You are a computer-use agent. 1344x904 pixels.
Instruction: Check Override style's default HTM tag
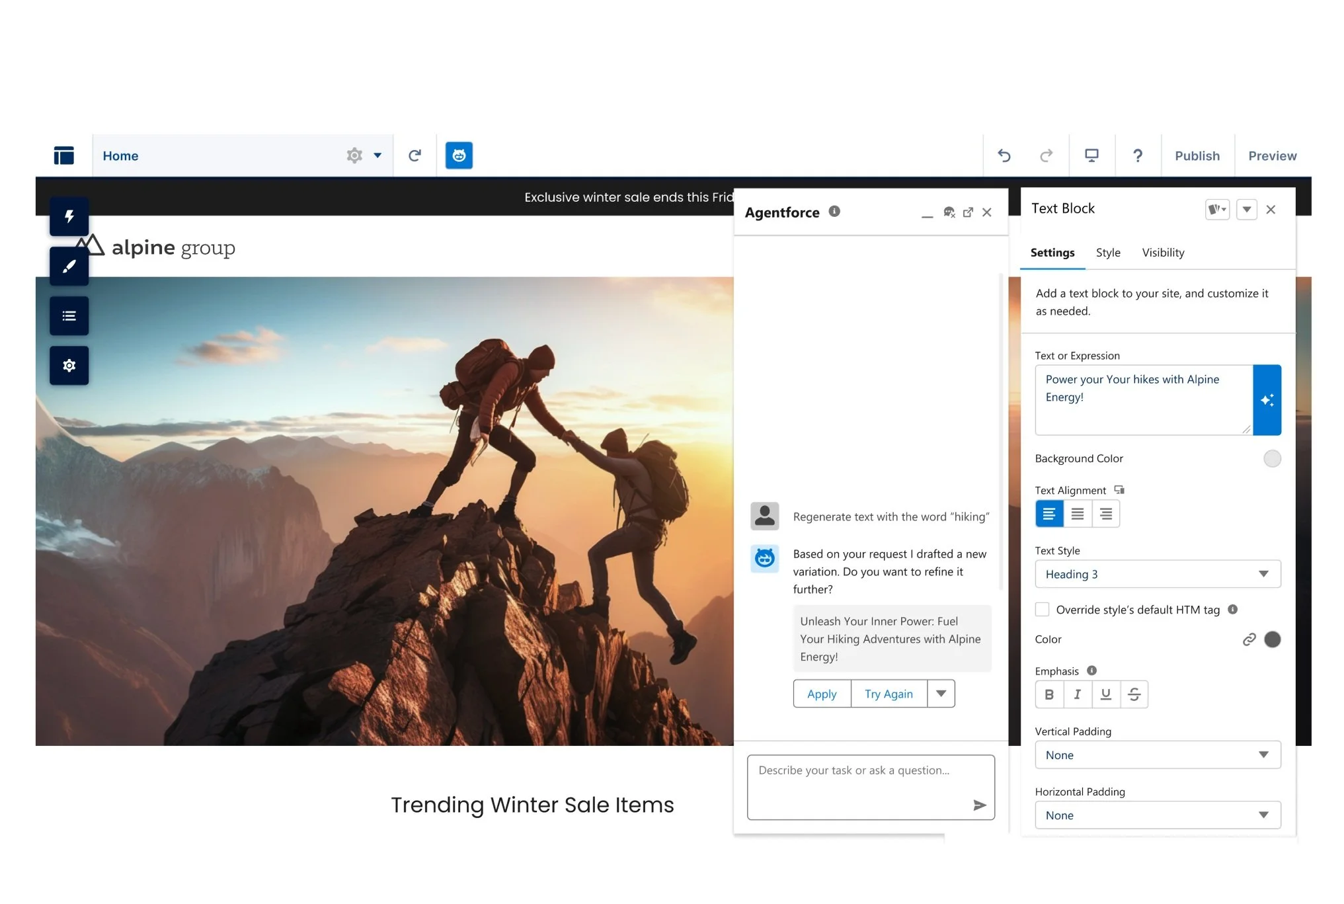point(1043,609)
